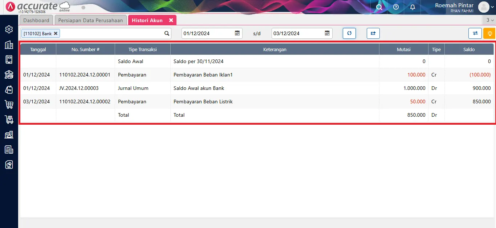Image resolution: width=496 pixels, height=228 pixels.
Task: Open the Inventory trolley icon
Action: point(9,119)
